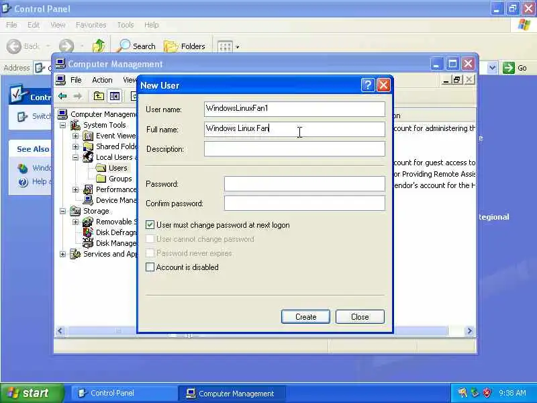The height and width of the screenshot is (403, 537).
Task: Select the Groups folder in the tree
Action: 120,179
